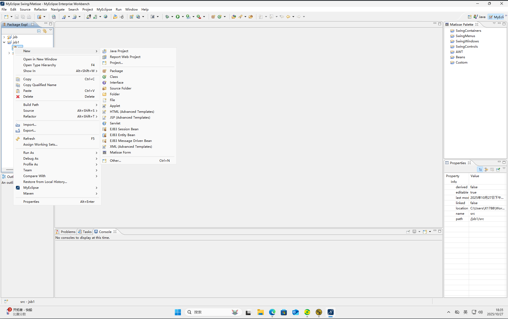This screenshot has width=508, height=319.
Task: Toggle Show Categories in Properties view
Action: coord(480,169)
